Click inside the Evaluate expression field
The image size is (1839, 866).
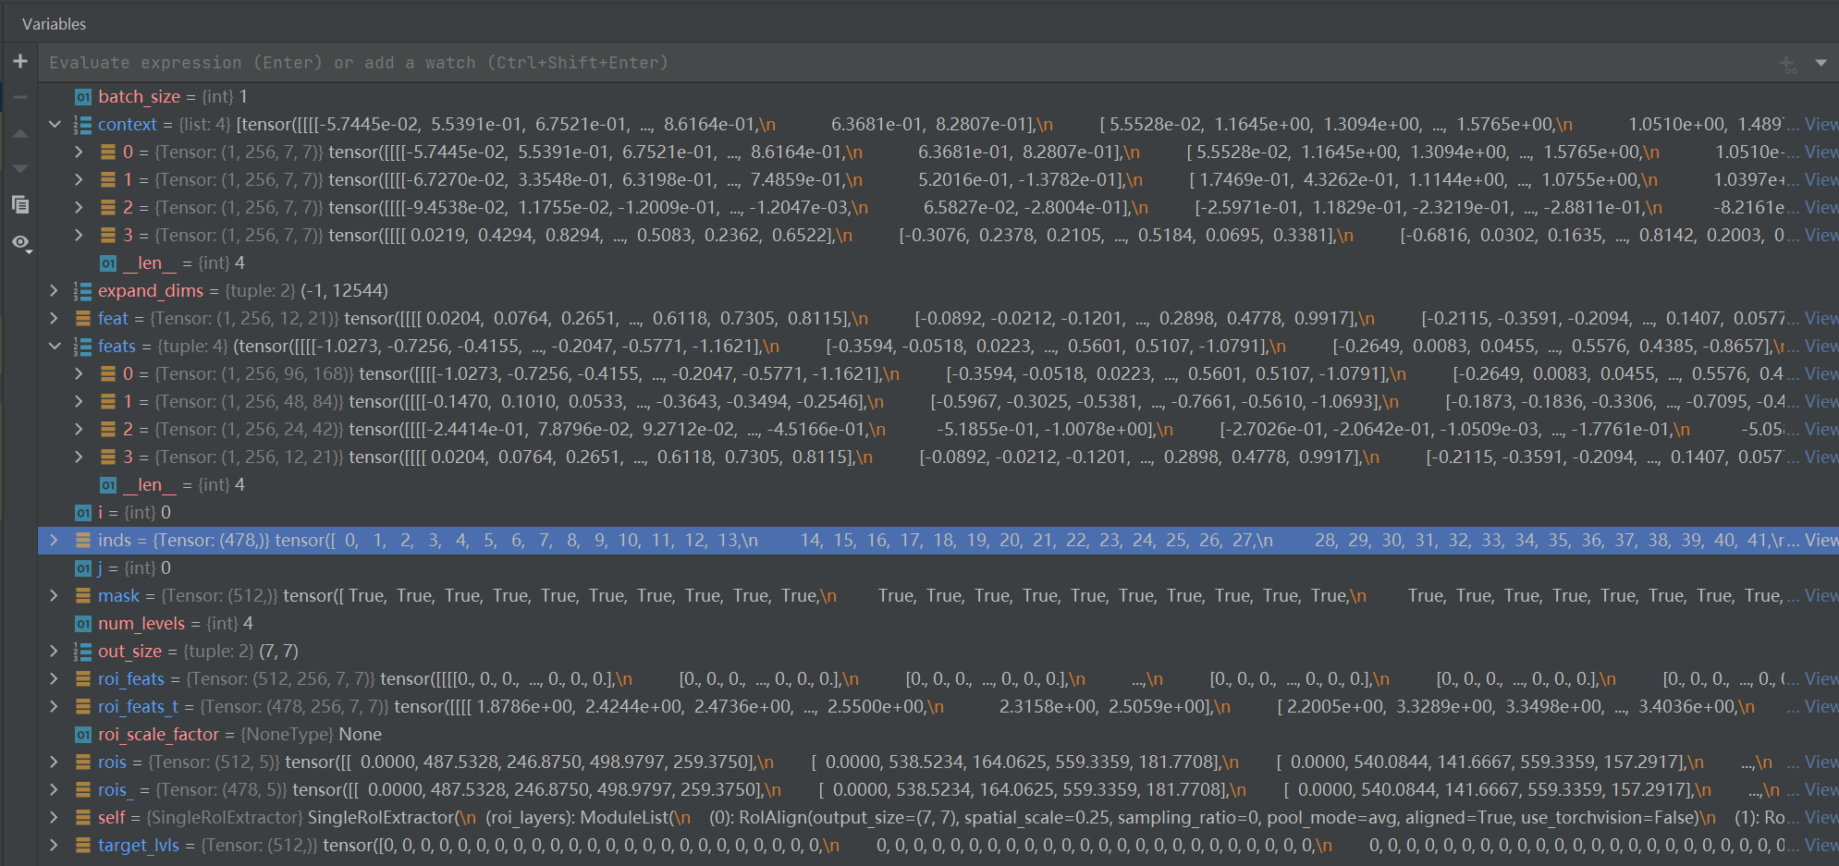point(370,62)
